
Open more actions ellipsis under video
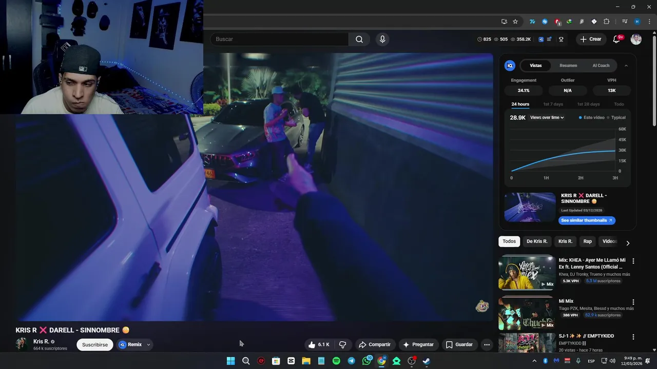point(487,344)
